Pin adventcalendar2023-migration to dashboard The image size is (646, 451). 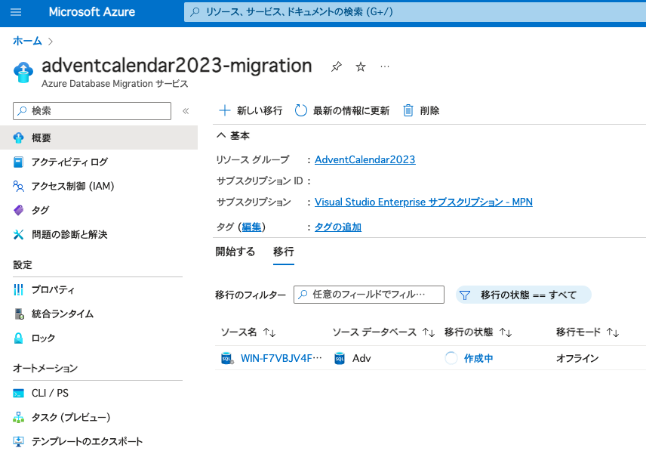336,66
